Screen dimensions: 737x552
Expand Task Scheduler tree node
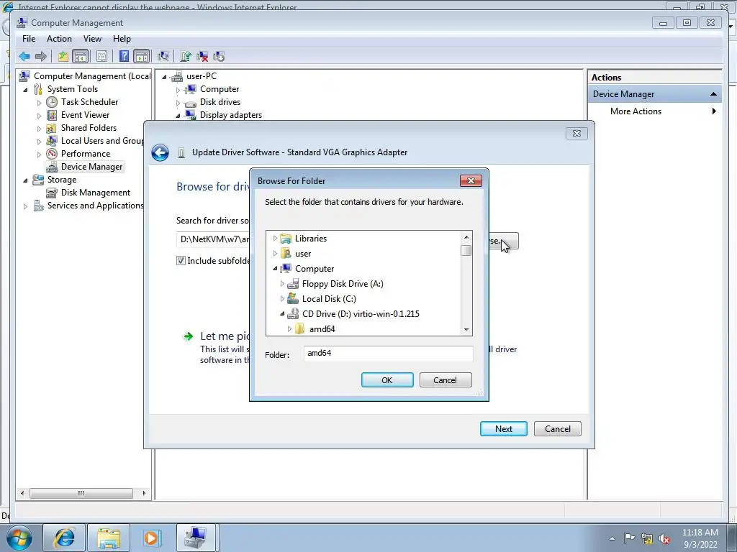coord(39,102)
